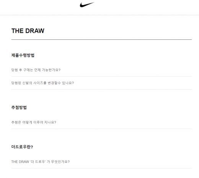Click the Nike swoosh logo
Viewport: 199px width, 178px height.
[x=87, y=5]
